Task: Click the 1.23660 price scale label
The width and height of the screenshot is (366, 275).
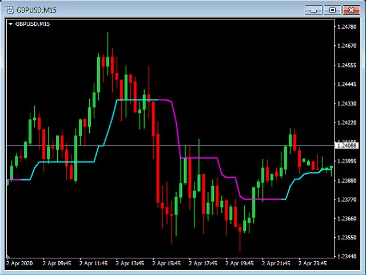Action: pos(347,219)
